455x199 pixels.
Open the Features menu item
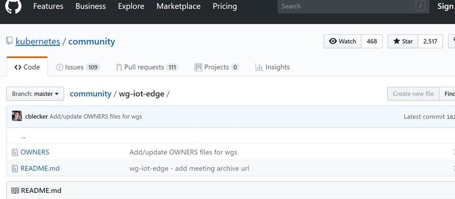(48, 6)
